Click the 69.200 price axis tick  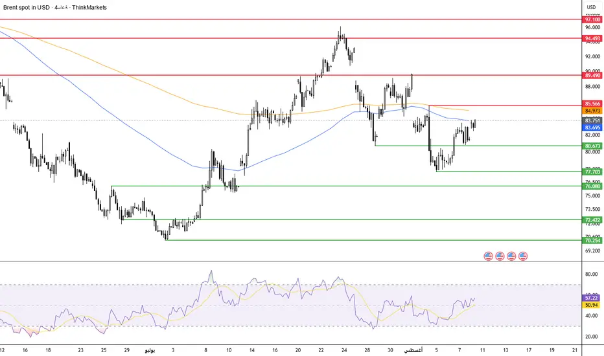[592, 250]
